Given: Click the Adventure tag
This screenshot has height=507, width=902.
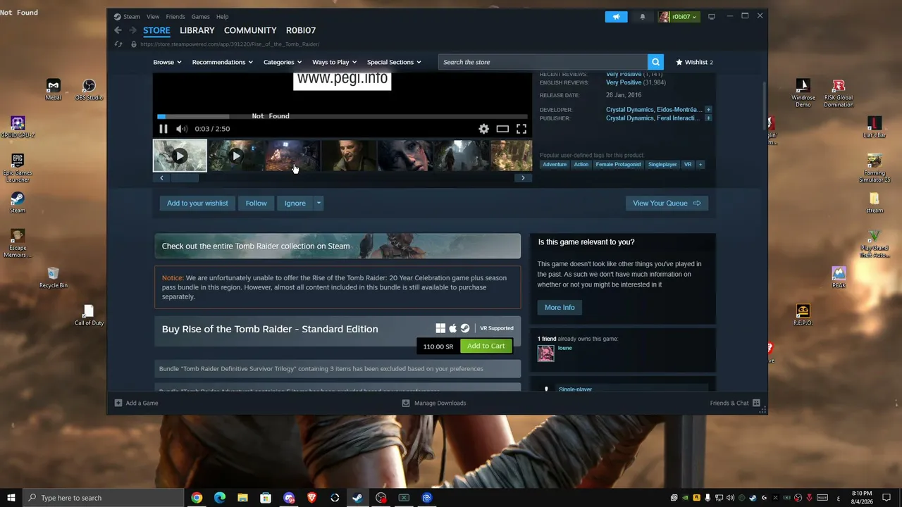Looking at the screenshot, I should pyautogui.click(x=555, y=165).
